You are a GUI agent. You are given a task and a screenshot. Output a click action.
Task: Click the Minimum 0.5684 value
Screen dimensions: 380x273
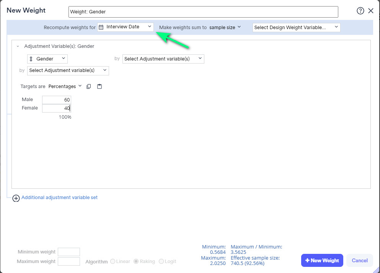click(218, 252)
